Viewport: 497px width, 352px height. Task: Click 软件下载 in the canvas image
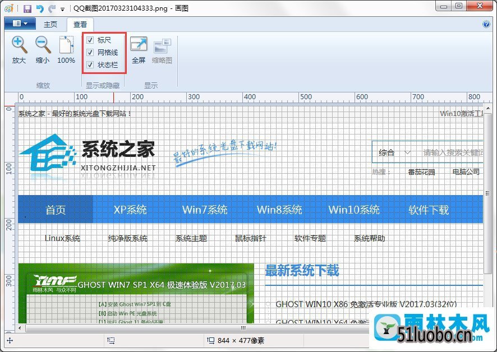point(429,210)
